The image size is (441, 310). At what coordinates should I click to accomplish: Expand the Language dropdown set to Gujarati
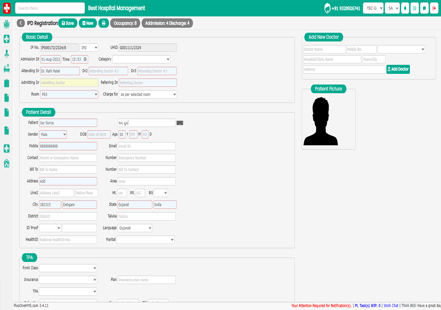click(135, 228)
